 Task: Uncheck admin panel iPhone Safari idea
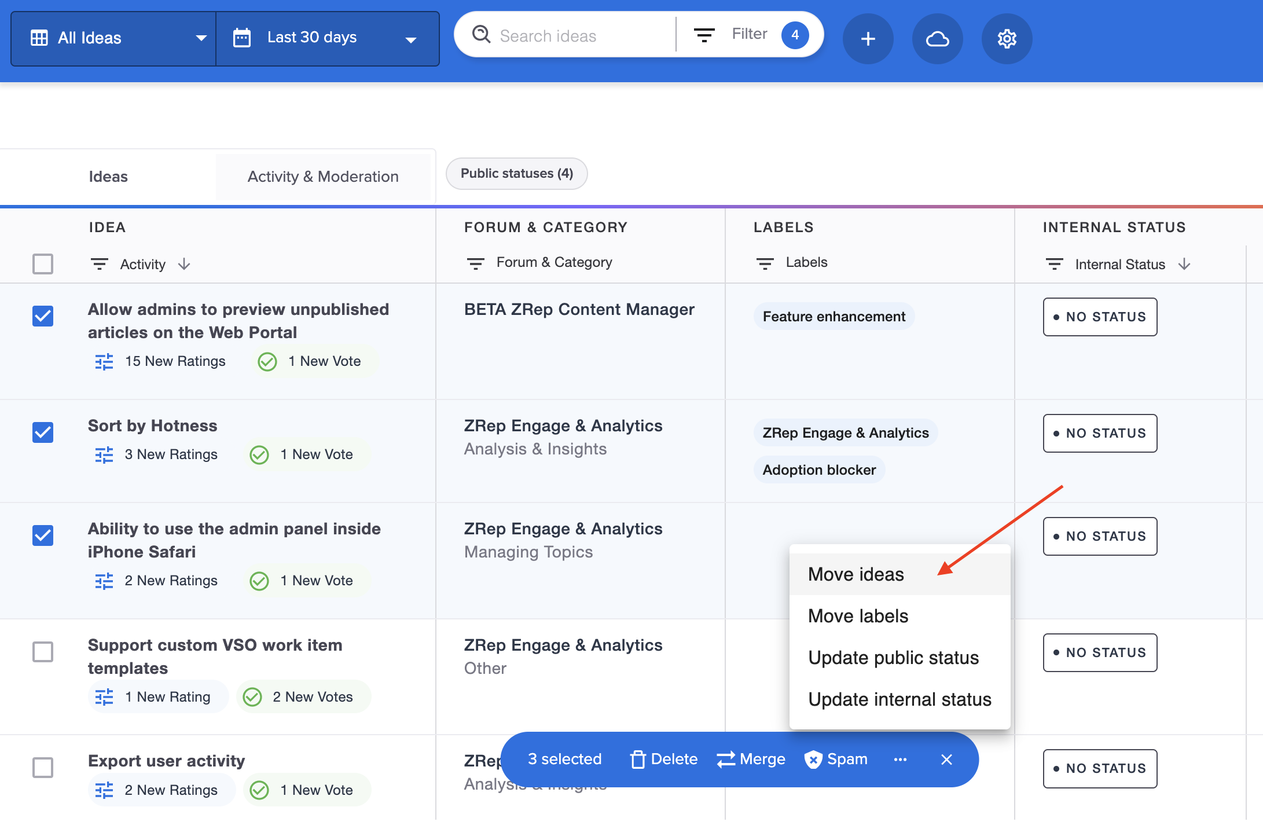[x=43, y=535]
